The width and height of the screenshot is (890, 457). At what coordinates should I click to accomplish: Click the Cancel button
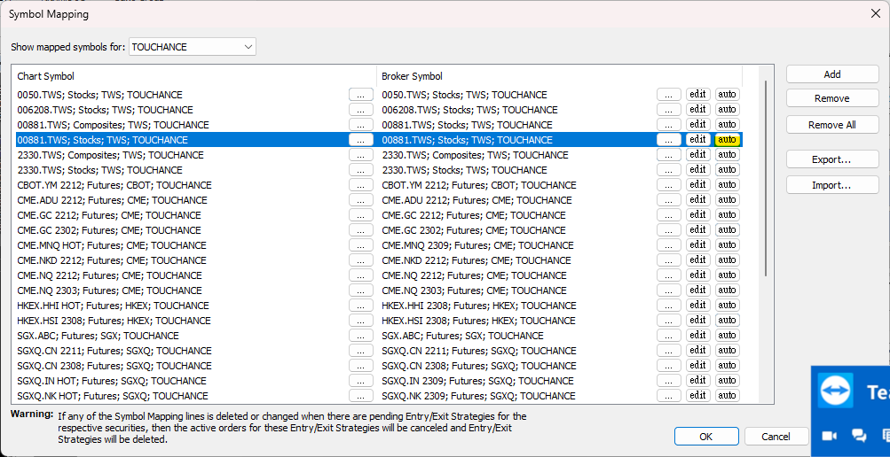point(776,437)
